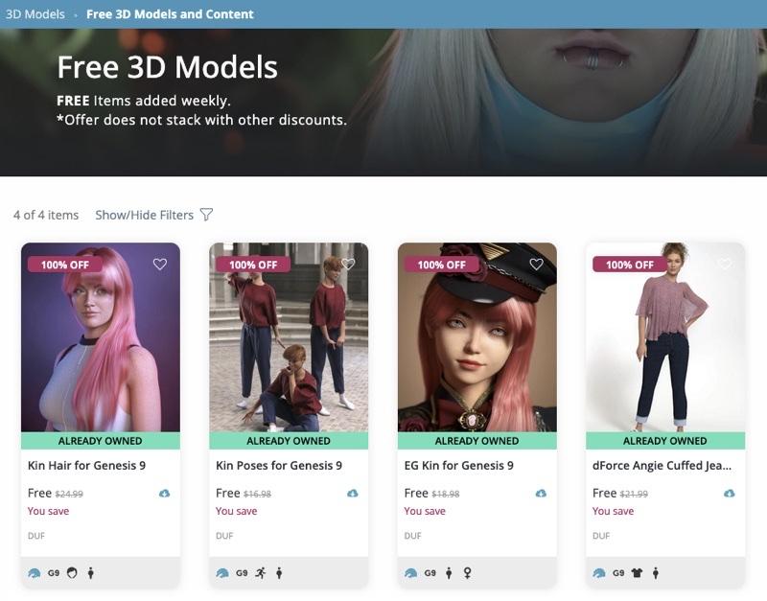Open EG Kin for Genesis 9 thumbnail

click(x=476, y=337)
